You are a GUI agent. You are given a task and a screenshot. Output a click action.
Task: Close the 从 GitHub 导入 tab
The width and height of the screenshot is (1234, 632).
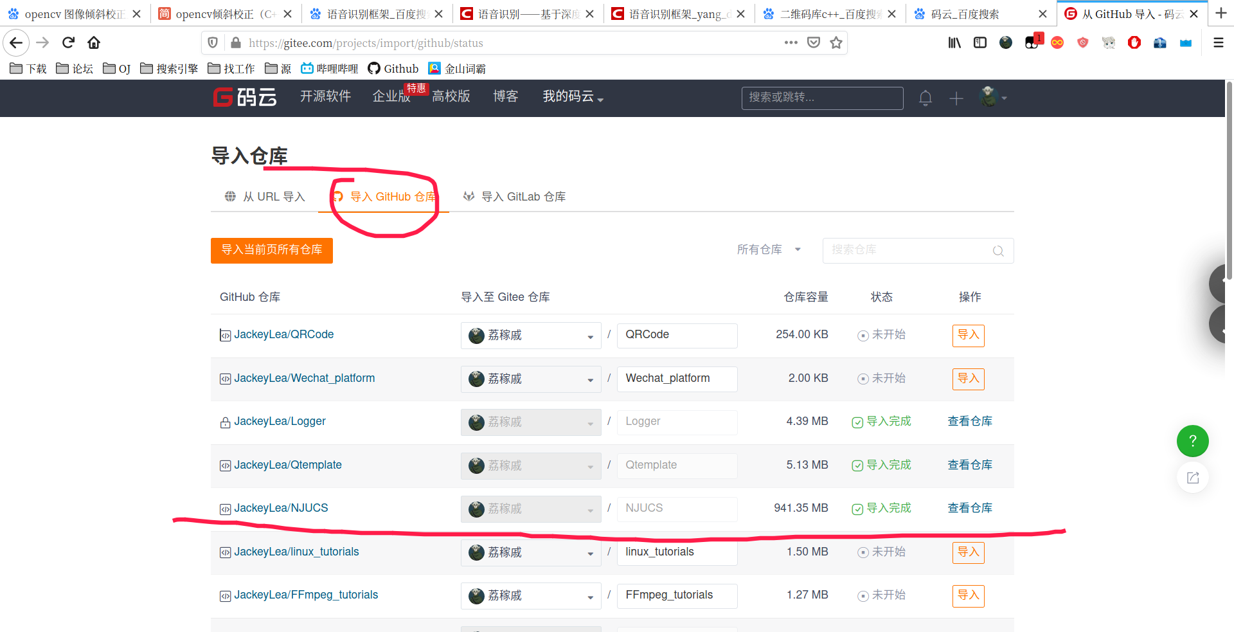(1194, 14)
